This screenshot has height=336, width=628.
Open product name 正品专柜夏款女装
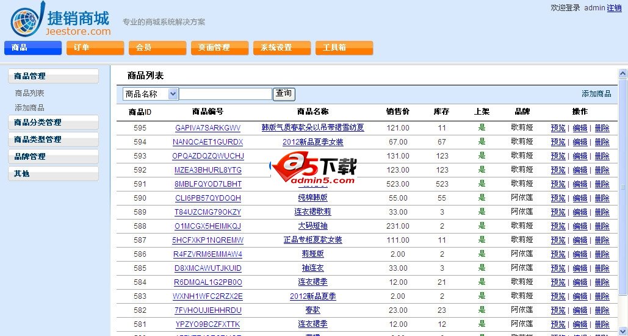click(313, 240)
